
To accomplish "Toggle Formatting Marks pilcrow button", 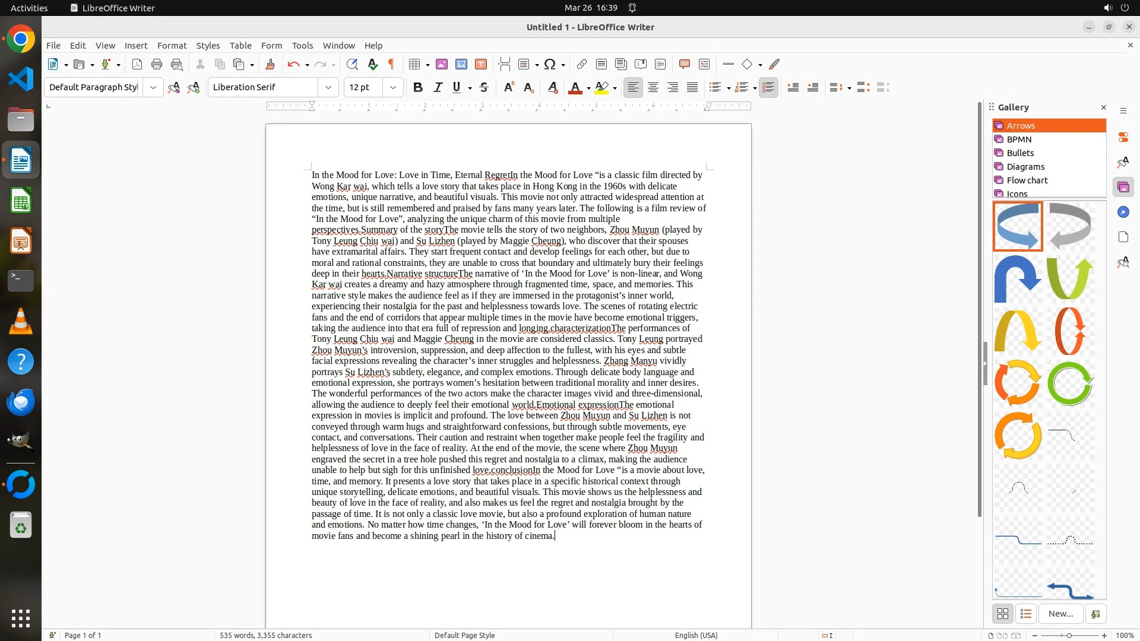I will (x=391, y=64).
